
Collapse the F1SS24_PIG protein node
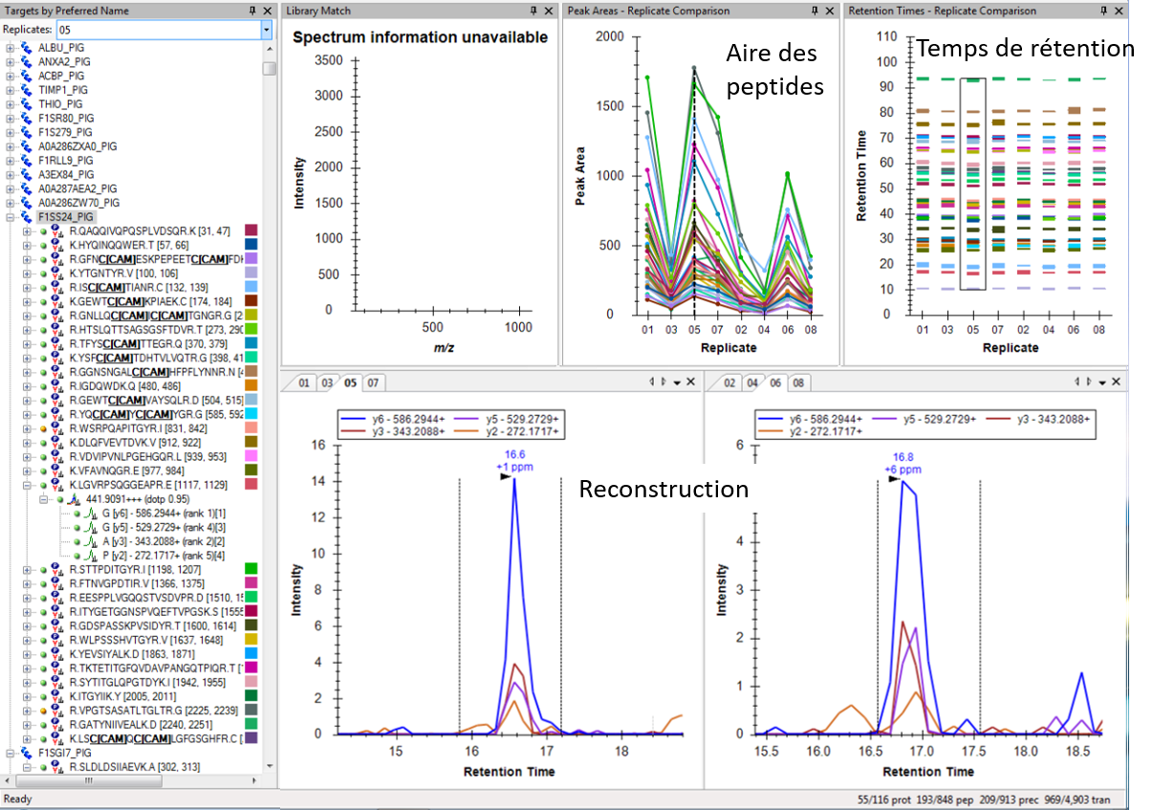(x=11, y=217)
